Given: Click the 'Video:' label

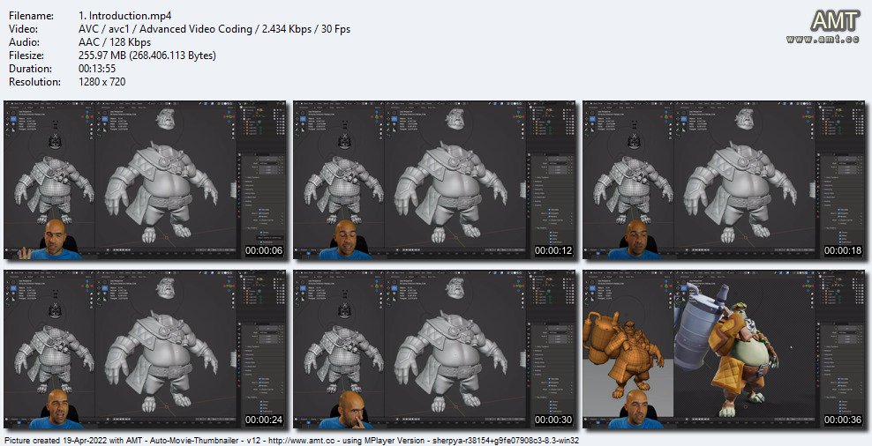Looking at the screenshot, I should coord(23,29).
